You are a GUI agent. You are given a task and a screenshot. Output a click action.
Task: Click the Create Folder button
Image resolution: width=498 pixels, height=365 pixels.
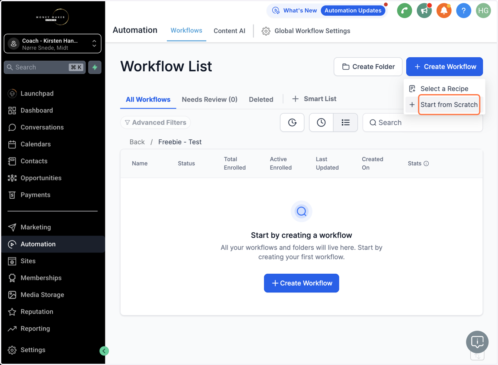368,66
